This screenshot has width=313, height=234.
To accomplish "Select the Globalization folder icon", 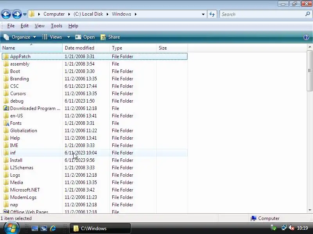I will pos(6,131).
